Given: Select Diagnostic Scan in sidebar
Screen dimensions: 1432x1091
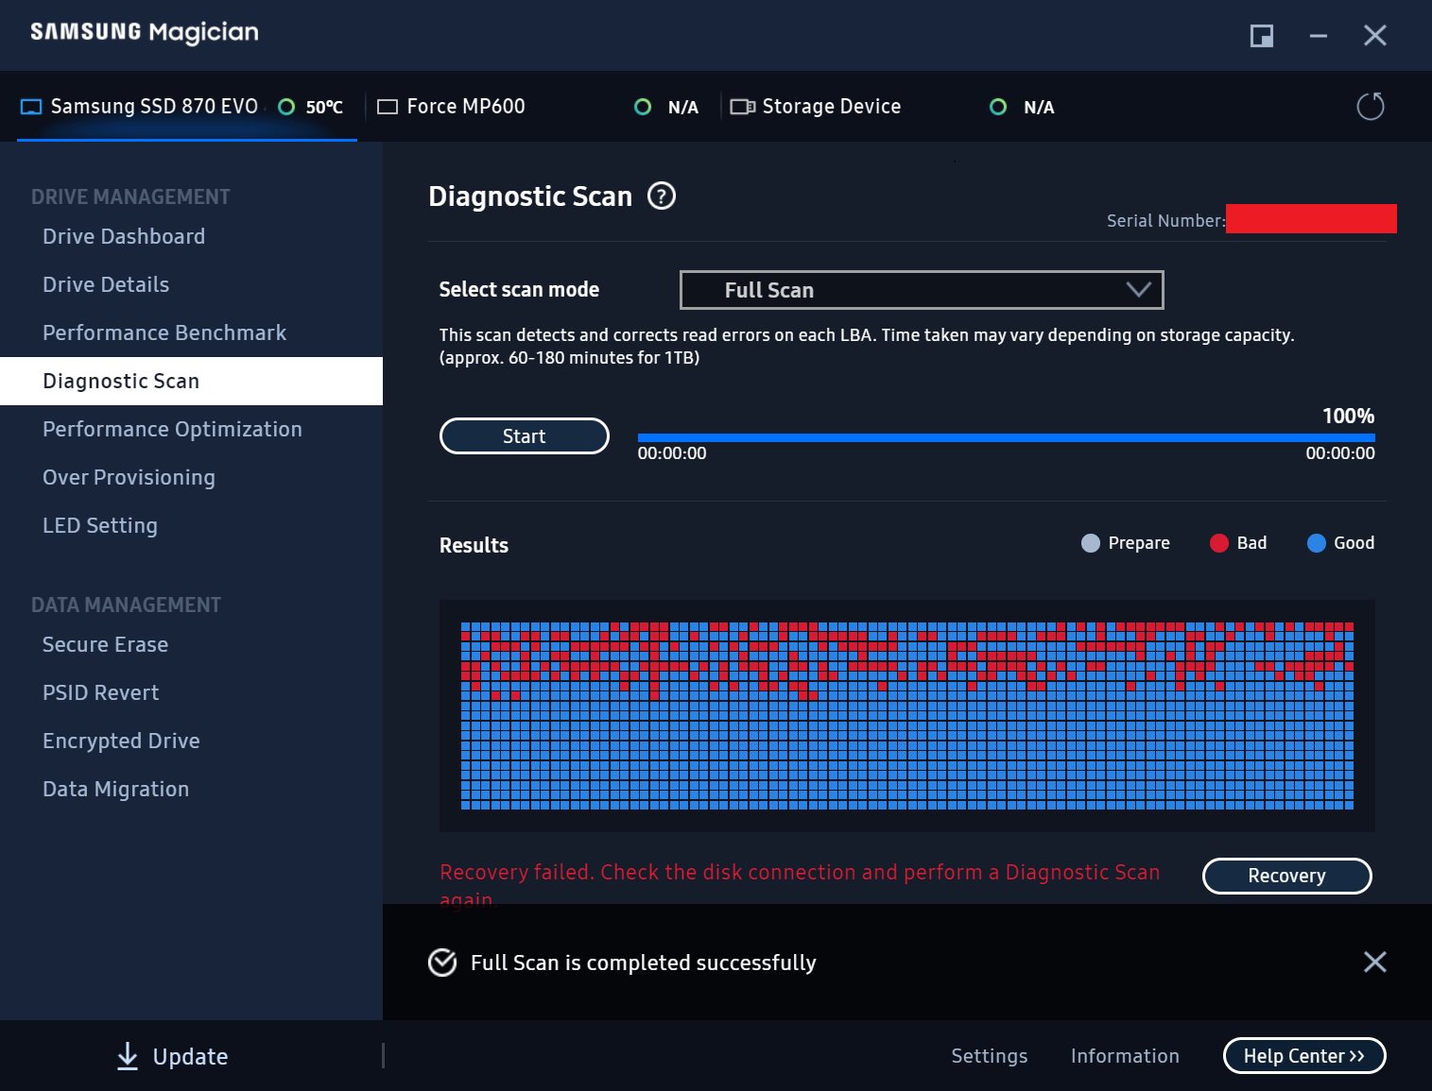Looking at the screenshot, I should pos(191,381).
